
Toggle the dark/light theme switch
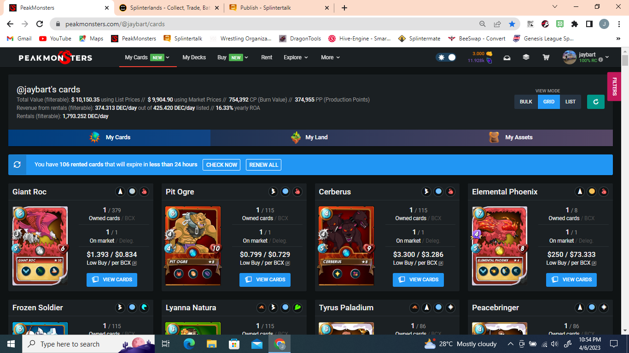[446, 57]
